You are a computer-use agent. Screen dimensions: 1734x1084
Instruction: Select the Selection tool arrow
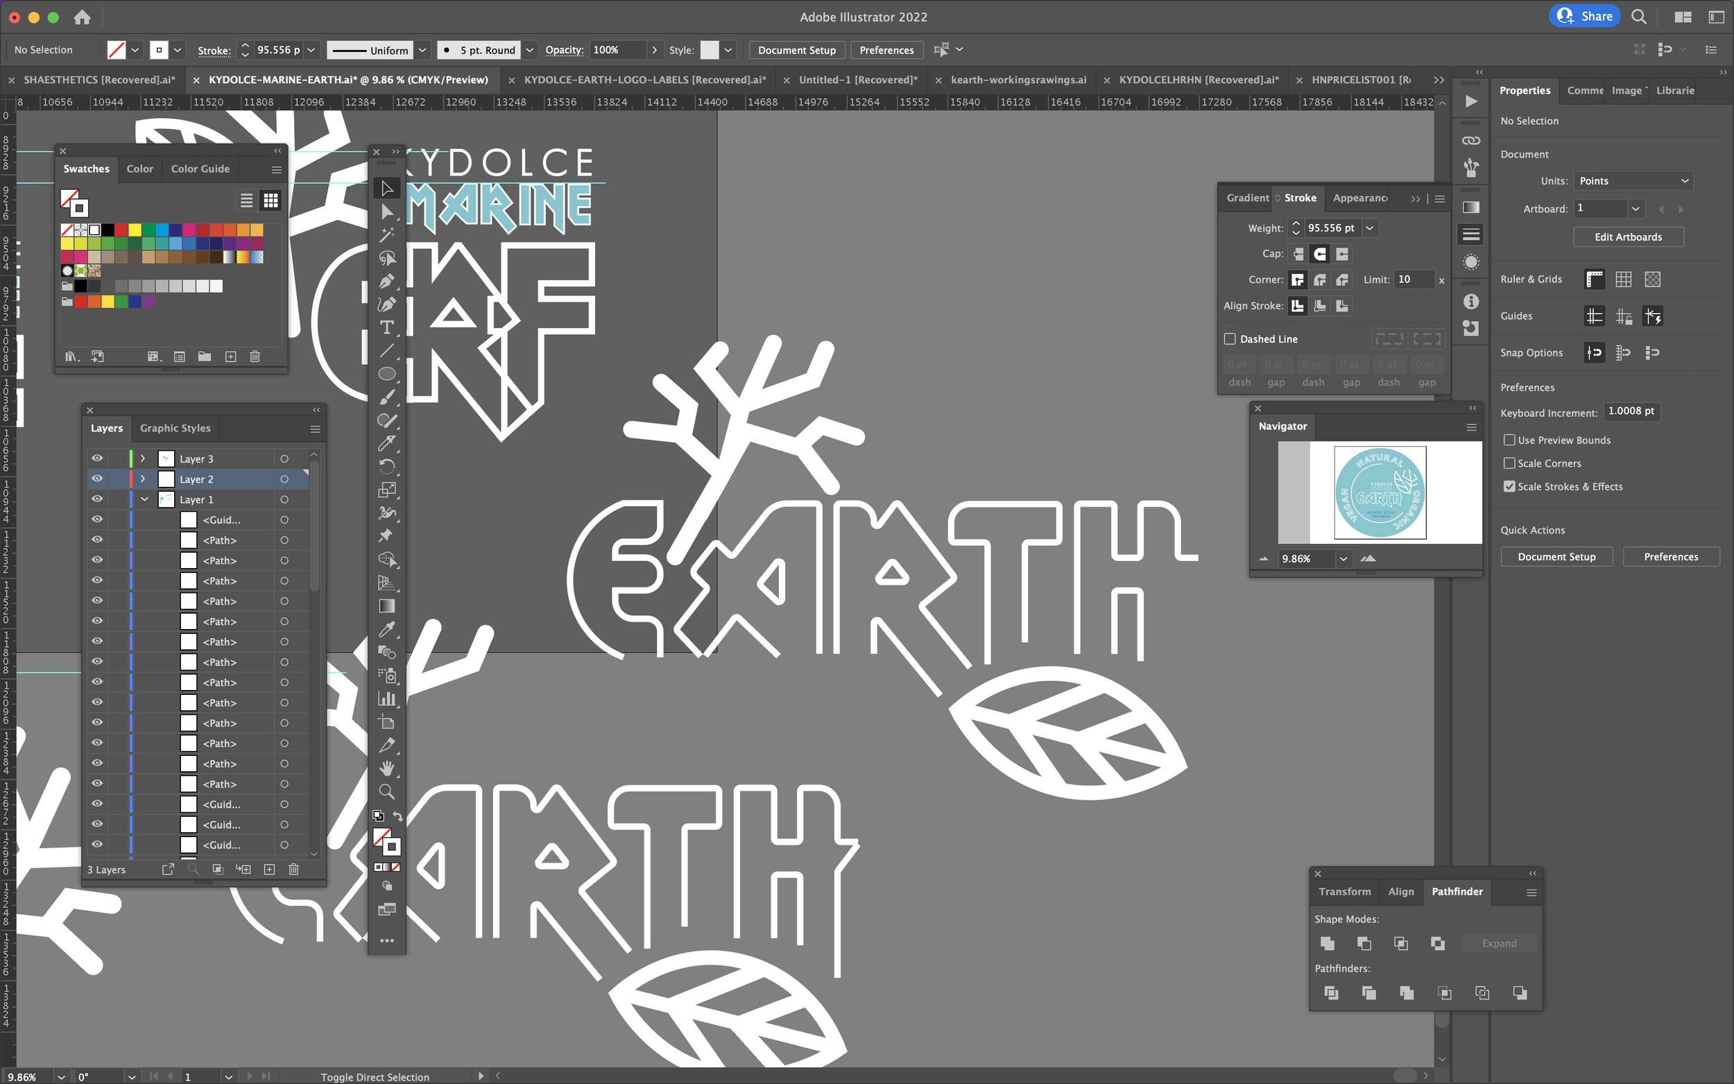386,188
